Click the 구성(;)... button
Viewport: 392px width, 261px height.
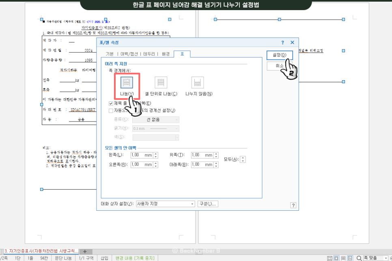tap(208, 204)
